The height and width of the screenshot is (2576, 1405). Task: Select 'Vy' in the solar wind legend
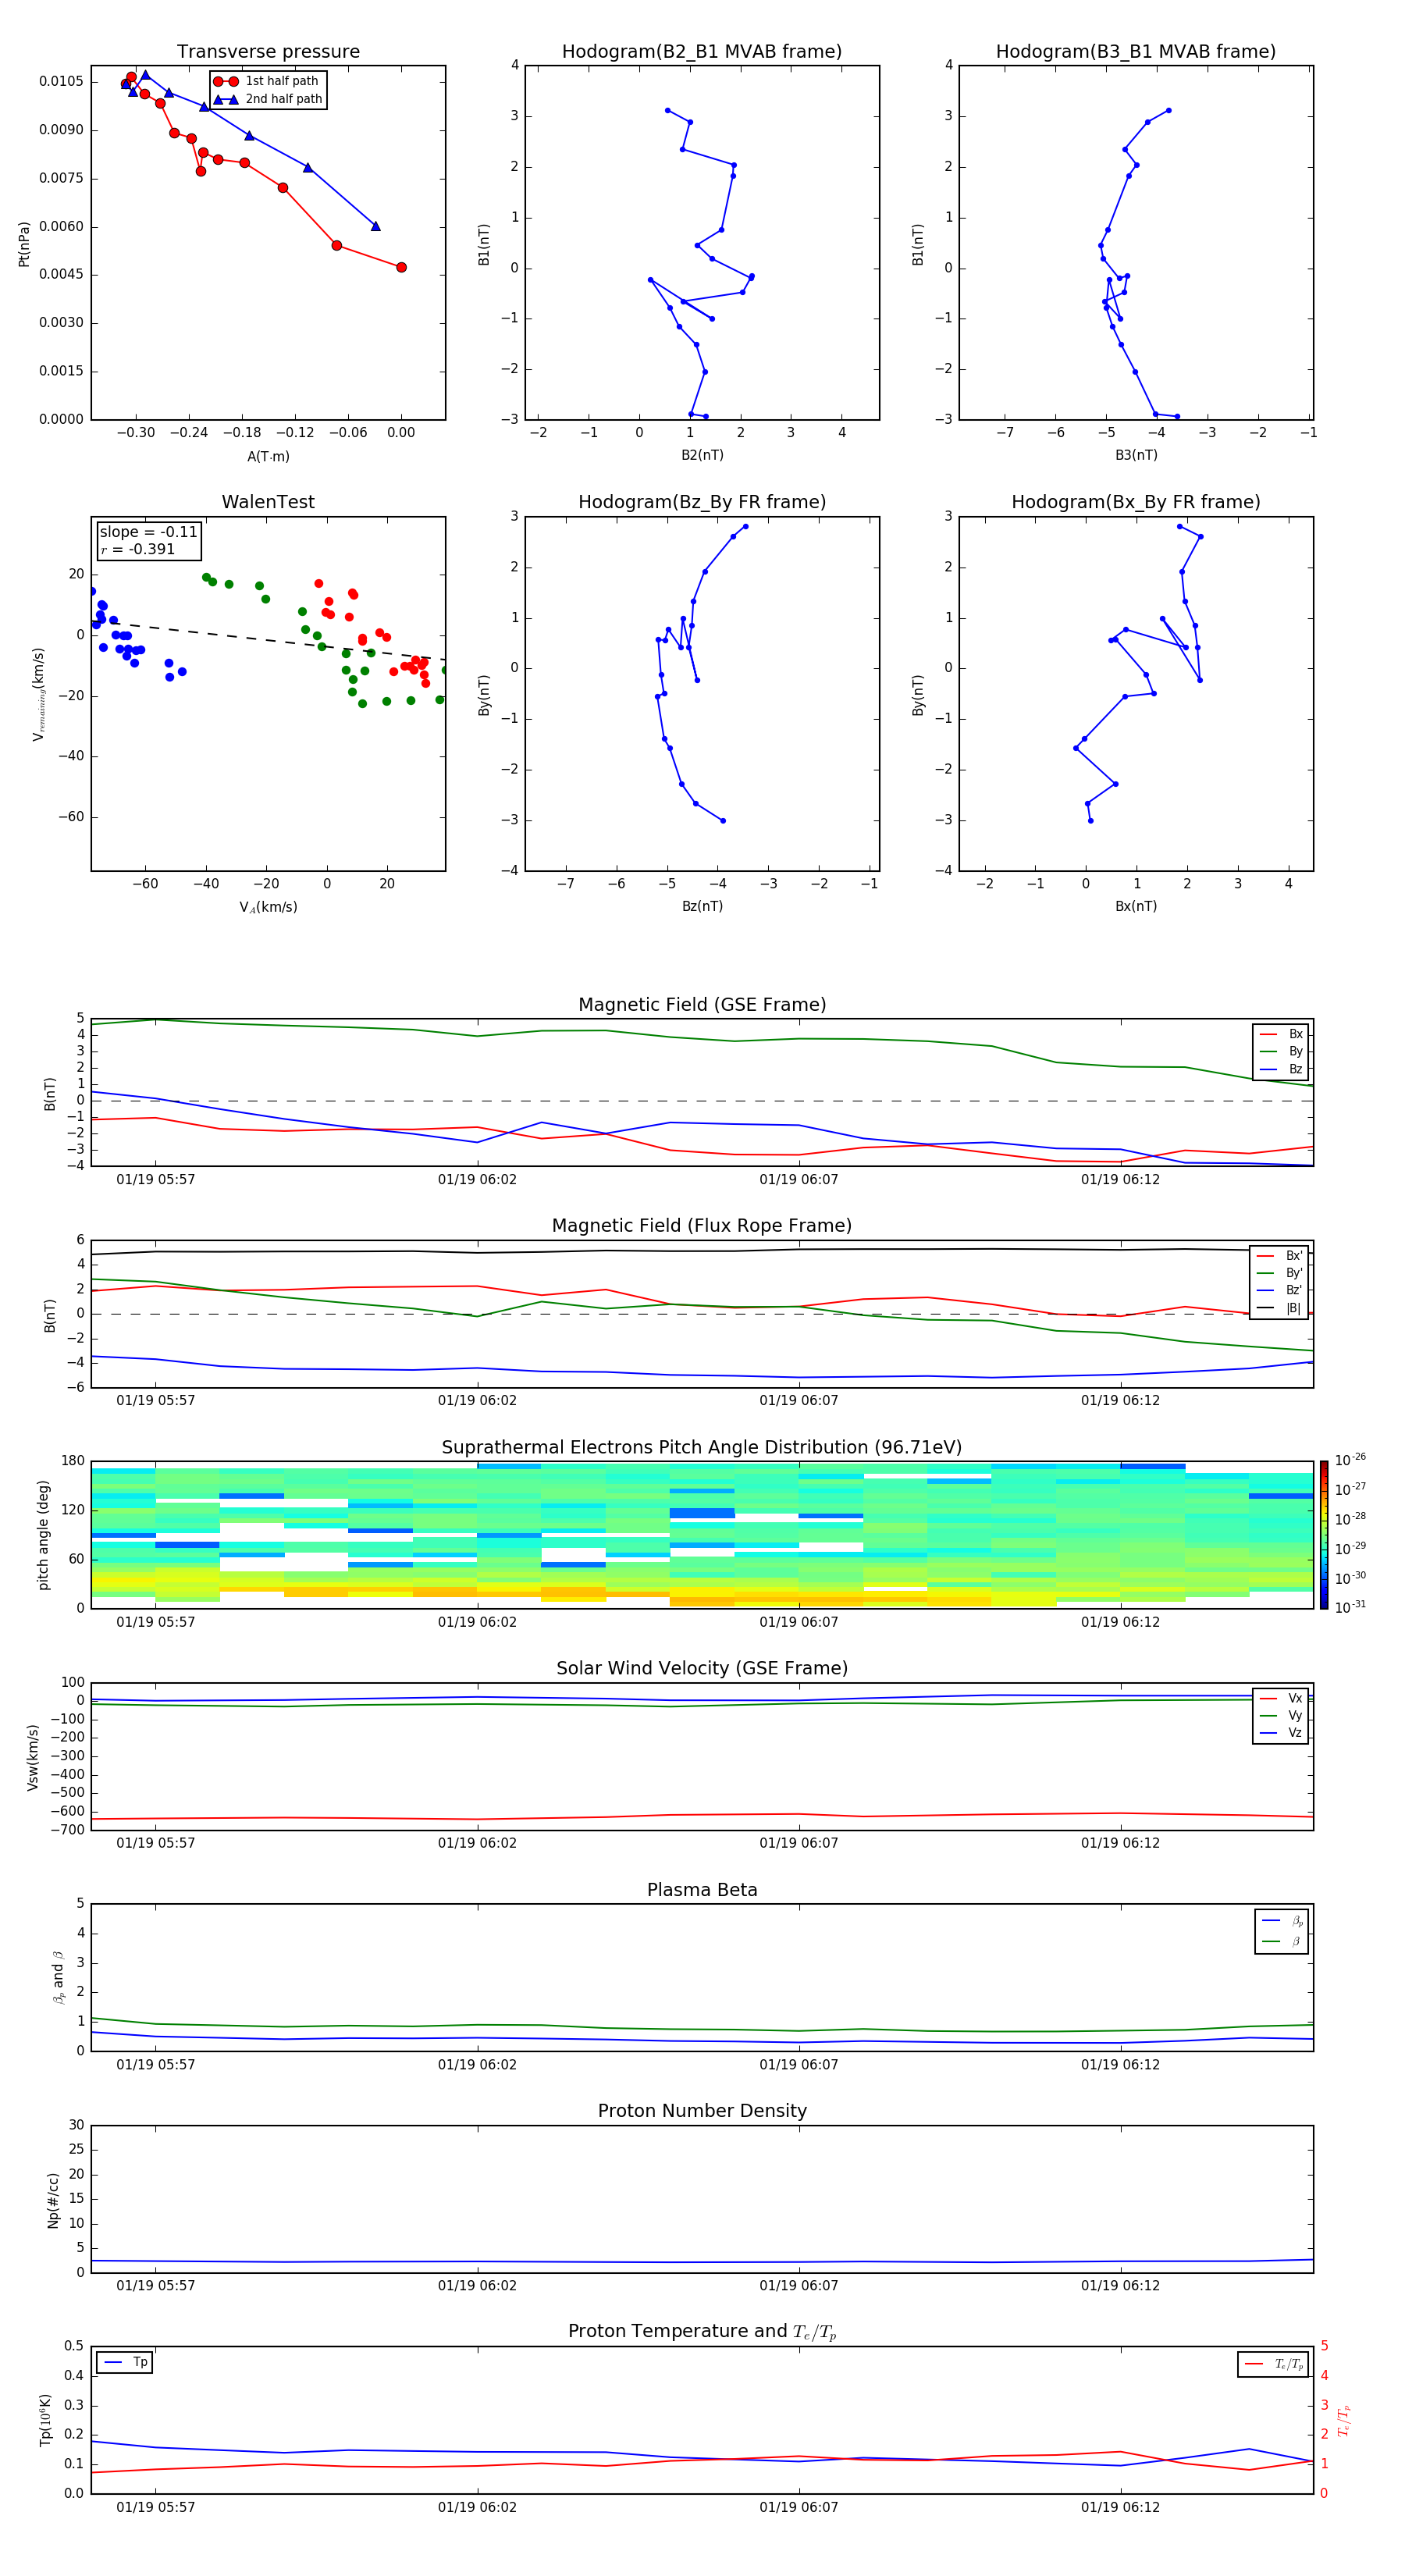(1281, 1715)
